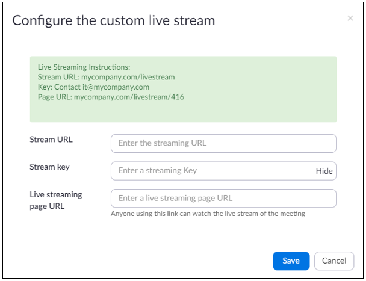Viewport: 366px width, 281px height.
Task: Click the it@mycompany.com email address
Action: (116, 87)
